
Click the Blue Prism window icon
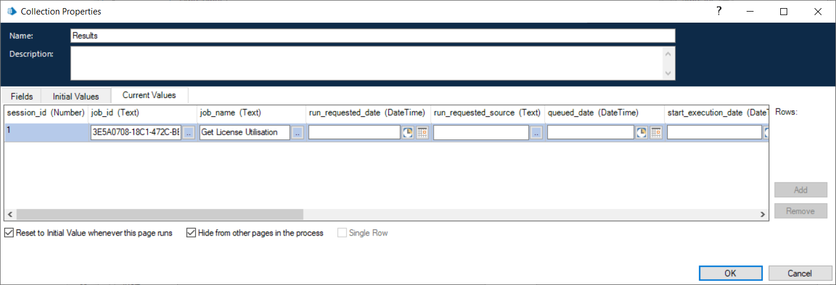coord(12,11)
